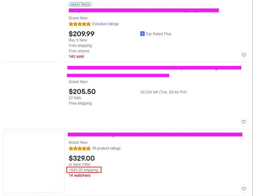253x196 pixels.
Task: Click the 22 bids text
Action: [x=75, y=98]
